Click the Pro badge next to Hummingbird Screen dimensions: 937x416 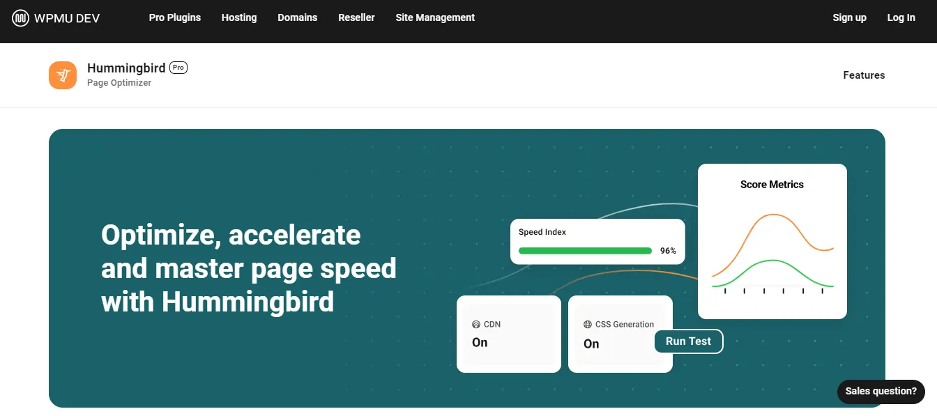[x=178, y=68]
